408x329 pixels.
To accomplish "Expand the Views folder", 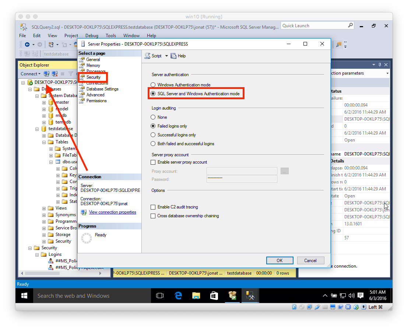I will 44,208.
